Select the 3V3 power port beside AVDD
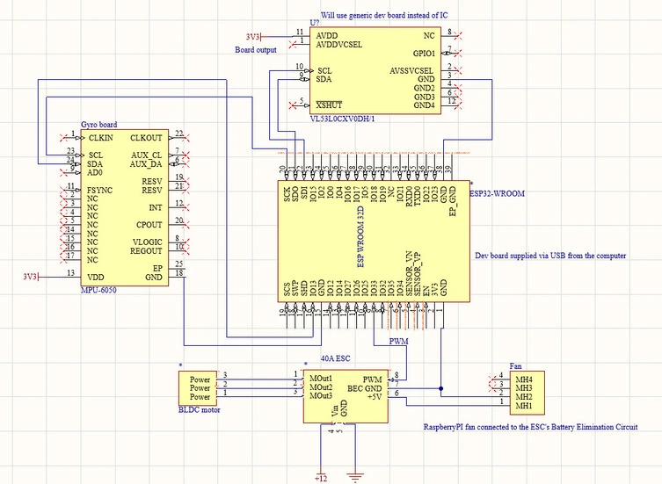 254,37
